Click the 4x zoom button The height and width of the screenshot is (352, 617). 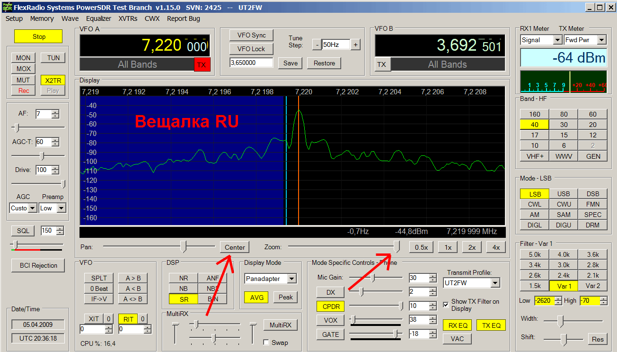click(x=495, y=247)
